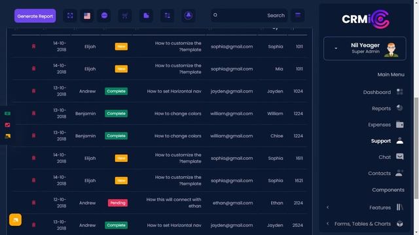
Task: Click the red chart icon on left edge
Action: click(7, 125)
